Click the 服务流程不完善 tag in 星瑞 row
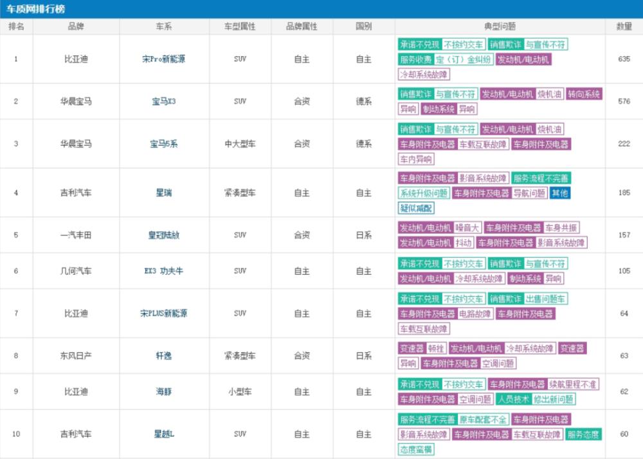The width and height of the screenshot is (643, 459). click(541, 178)
